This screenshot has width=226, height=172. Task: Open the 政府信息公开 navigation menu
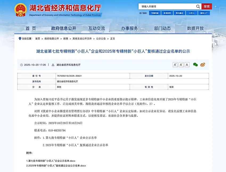tap(64, 28)
